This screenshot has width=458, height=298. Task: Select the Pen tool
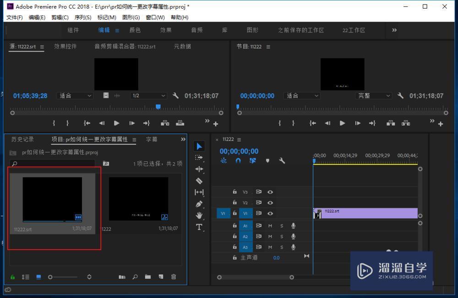tap(199, 204)
